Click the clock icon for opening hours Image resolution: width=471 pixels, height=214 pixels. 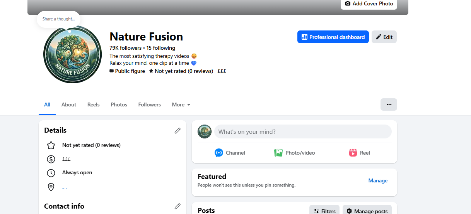[x=51, y=173]
